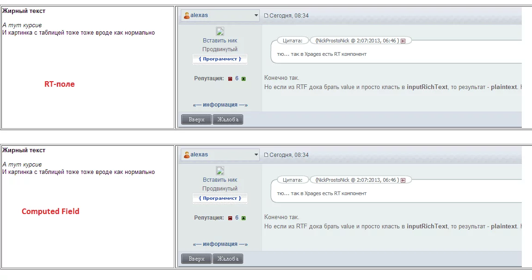Click the user icon beside alexas in the top post
This screenshot has width=532, height=280.
coord(187,16)
